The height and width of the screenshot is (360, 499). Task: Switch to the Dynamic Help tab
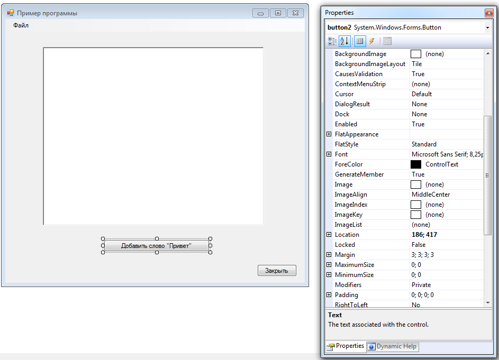[393, 346]
